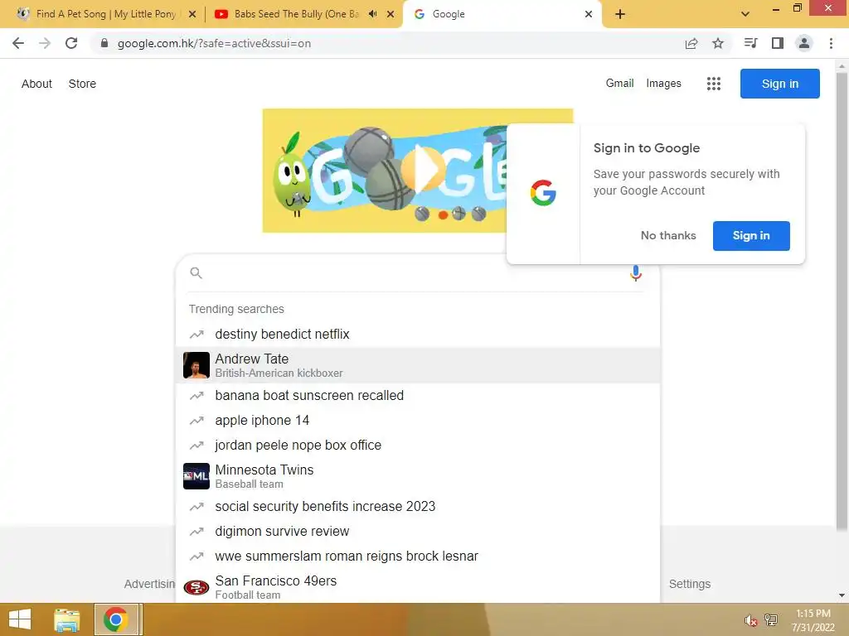This screenshot has width=849, height=636.
Task: Select Andrew Tate suggestion
Action: (418, 365)
